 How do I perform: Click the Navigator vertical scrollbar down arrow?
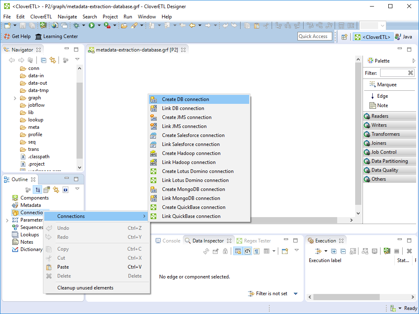pyautogui.click(x=79, y=168)
